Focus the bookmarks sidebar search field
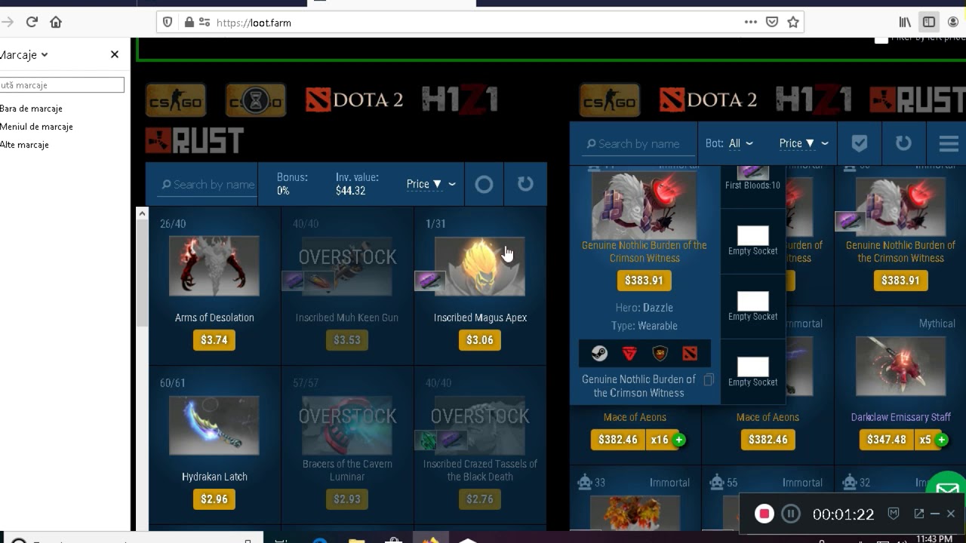 [x=62, y=85]
